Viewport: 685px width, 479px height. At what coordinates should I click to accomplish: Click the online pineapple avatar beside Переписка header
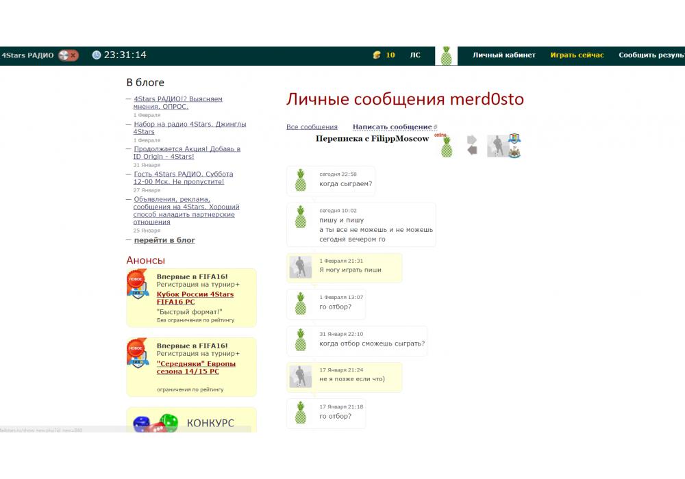coord(446,146)
